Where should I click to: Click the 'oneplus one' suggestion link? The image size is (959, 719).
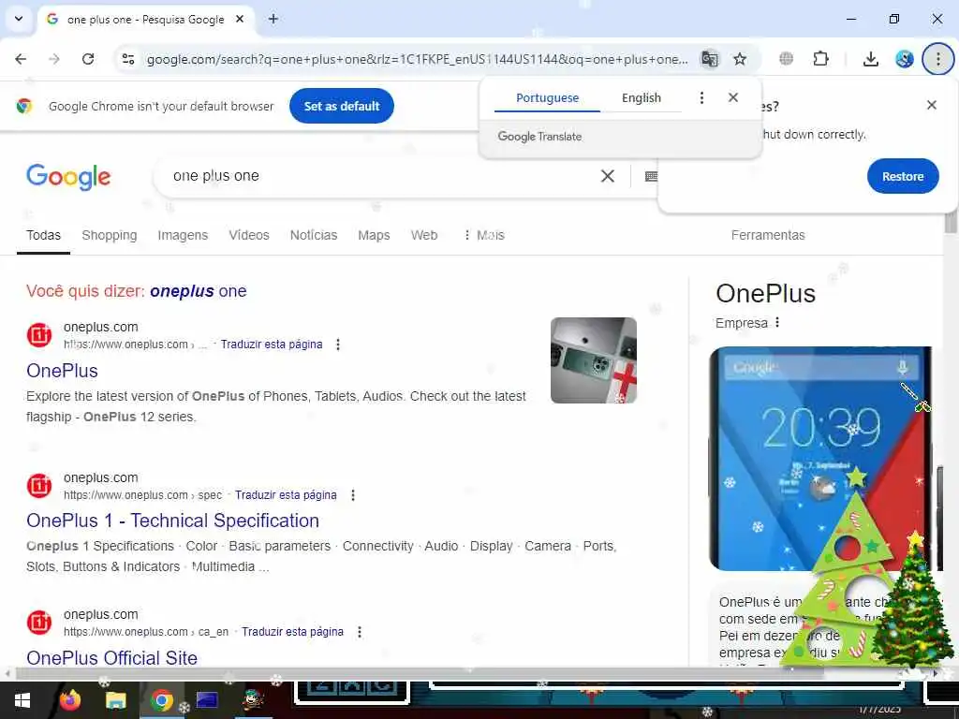[x=199, y=291]
